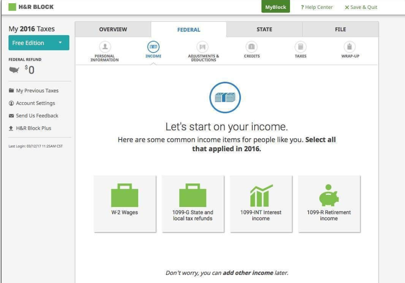
Task: Click the FEDERAL REFUND label
Action: pyautogui.click(x=25, y=59)
